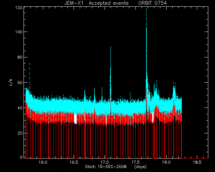Click the 'Start: 15-DEC-2008' date label
Screen dimensions: 215x172
tap(106, 167)
